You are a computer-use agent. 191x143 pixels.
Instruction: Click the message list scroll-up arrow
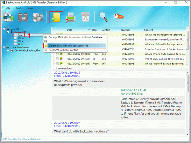(x=187, y=29)
